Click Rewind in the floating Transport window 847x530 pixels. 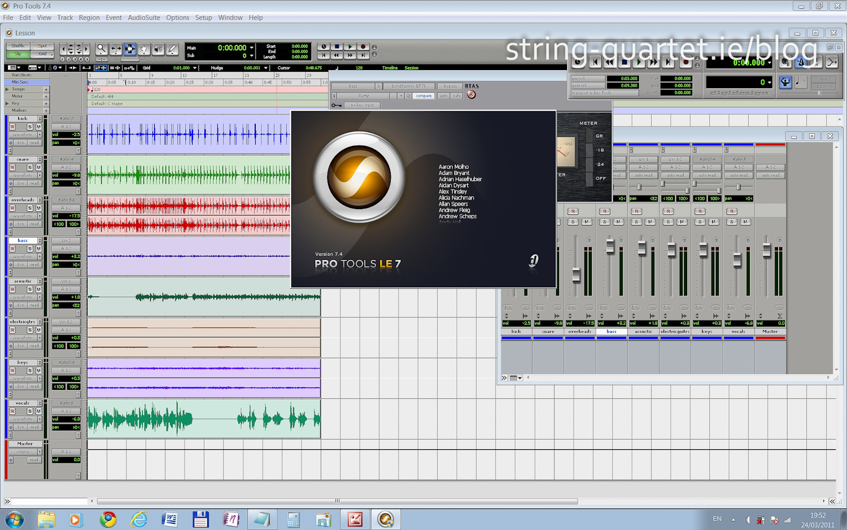click(609, 62)
